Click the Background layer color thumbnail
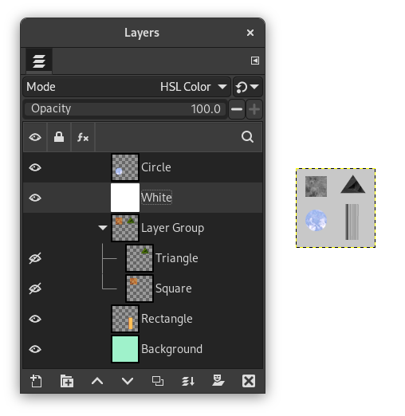This screenshot has height=416, width=405. (x=125, y=349)
